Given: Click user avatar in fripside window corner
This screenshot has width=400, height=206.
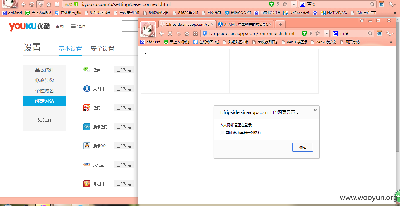Looking at the screenshot, I should pos(148,29).
